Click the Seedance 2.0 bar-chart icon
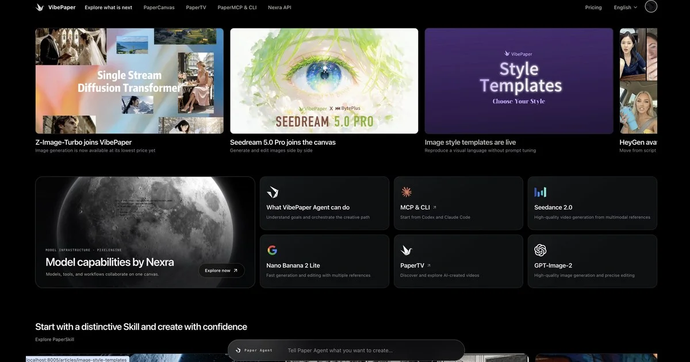Viewport: 690px width, 362px height. (x=540, y=192)
